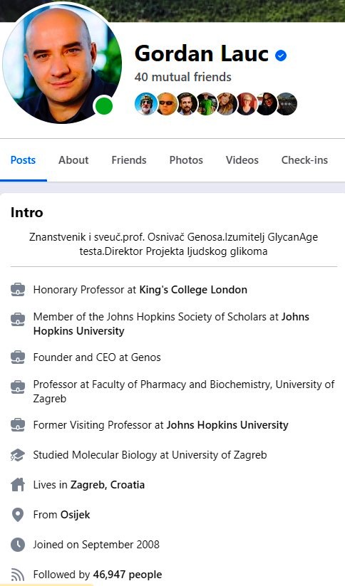View the 40 mutual friends list
This screenshot has height=586, width=345.
point(183,77)
